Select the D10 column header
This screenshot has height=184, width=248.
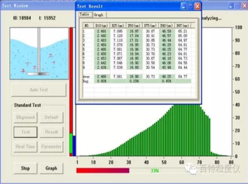[x=100, y=26]
